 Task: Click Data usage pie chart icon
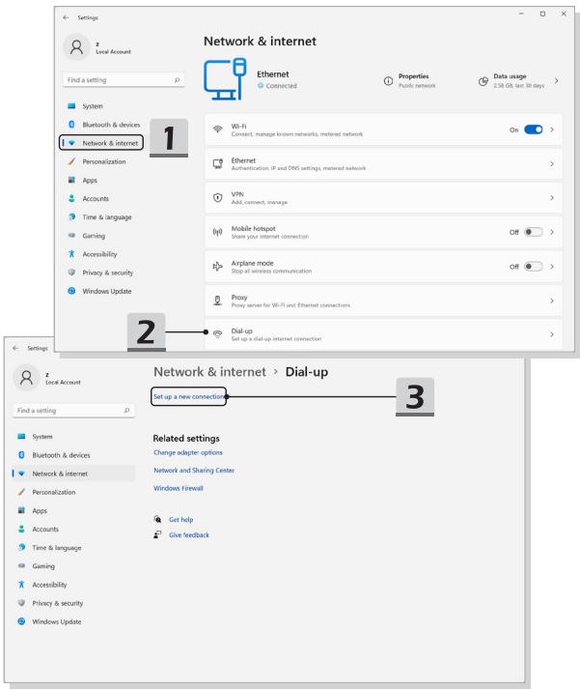[483, 81]
